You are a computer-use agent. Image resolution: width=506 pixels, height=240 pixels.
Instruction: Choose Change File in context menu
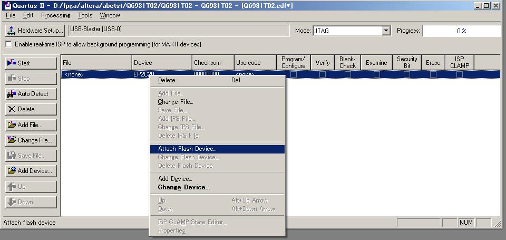pyautogui.click(x=217, y=102)
